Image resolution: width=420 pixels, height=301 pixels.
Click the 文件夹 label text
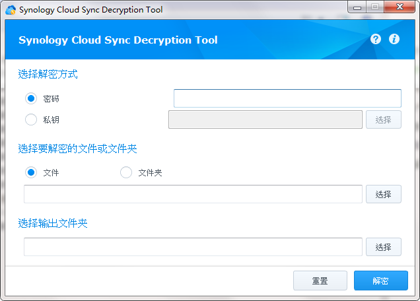[150, 173]
